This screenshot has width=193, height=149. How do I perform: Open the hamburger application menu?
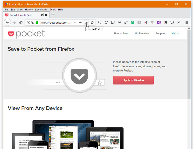point(187,22)
